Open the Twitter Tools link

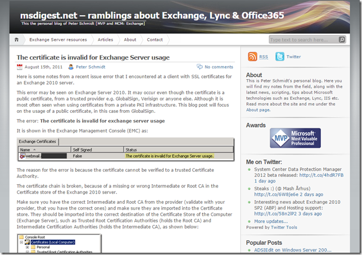pyautogui.click(x=284, y=227)
